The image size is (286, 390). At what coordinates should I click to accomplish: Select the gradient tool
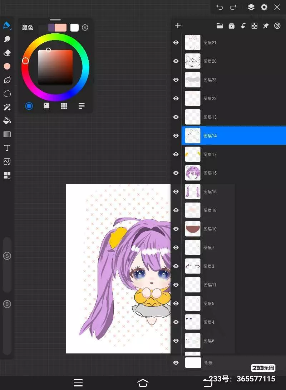point(7,134)
